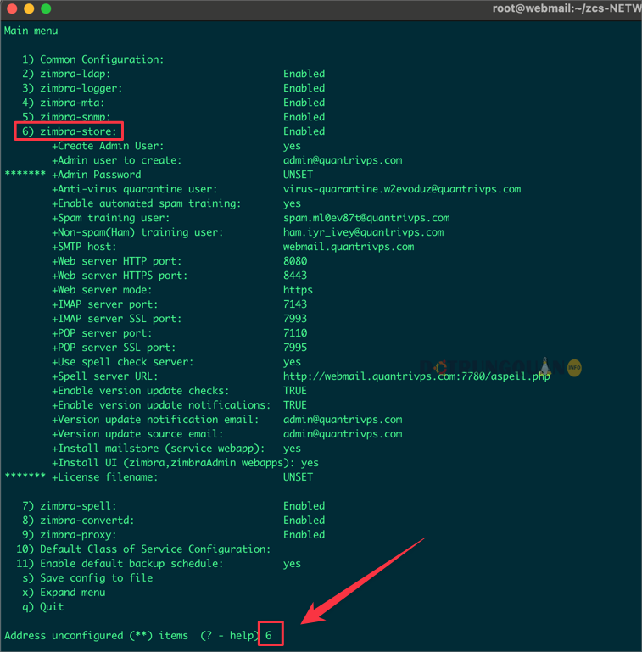Click the 'Main menu' heading text

pyautogui.click(x=31, y=31)
